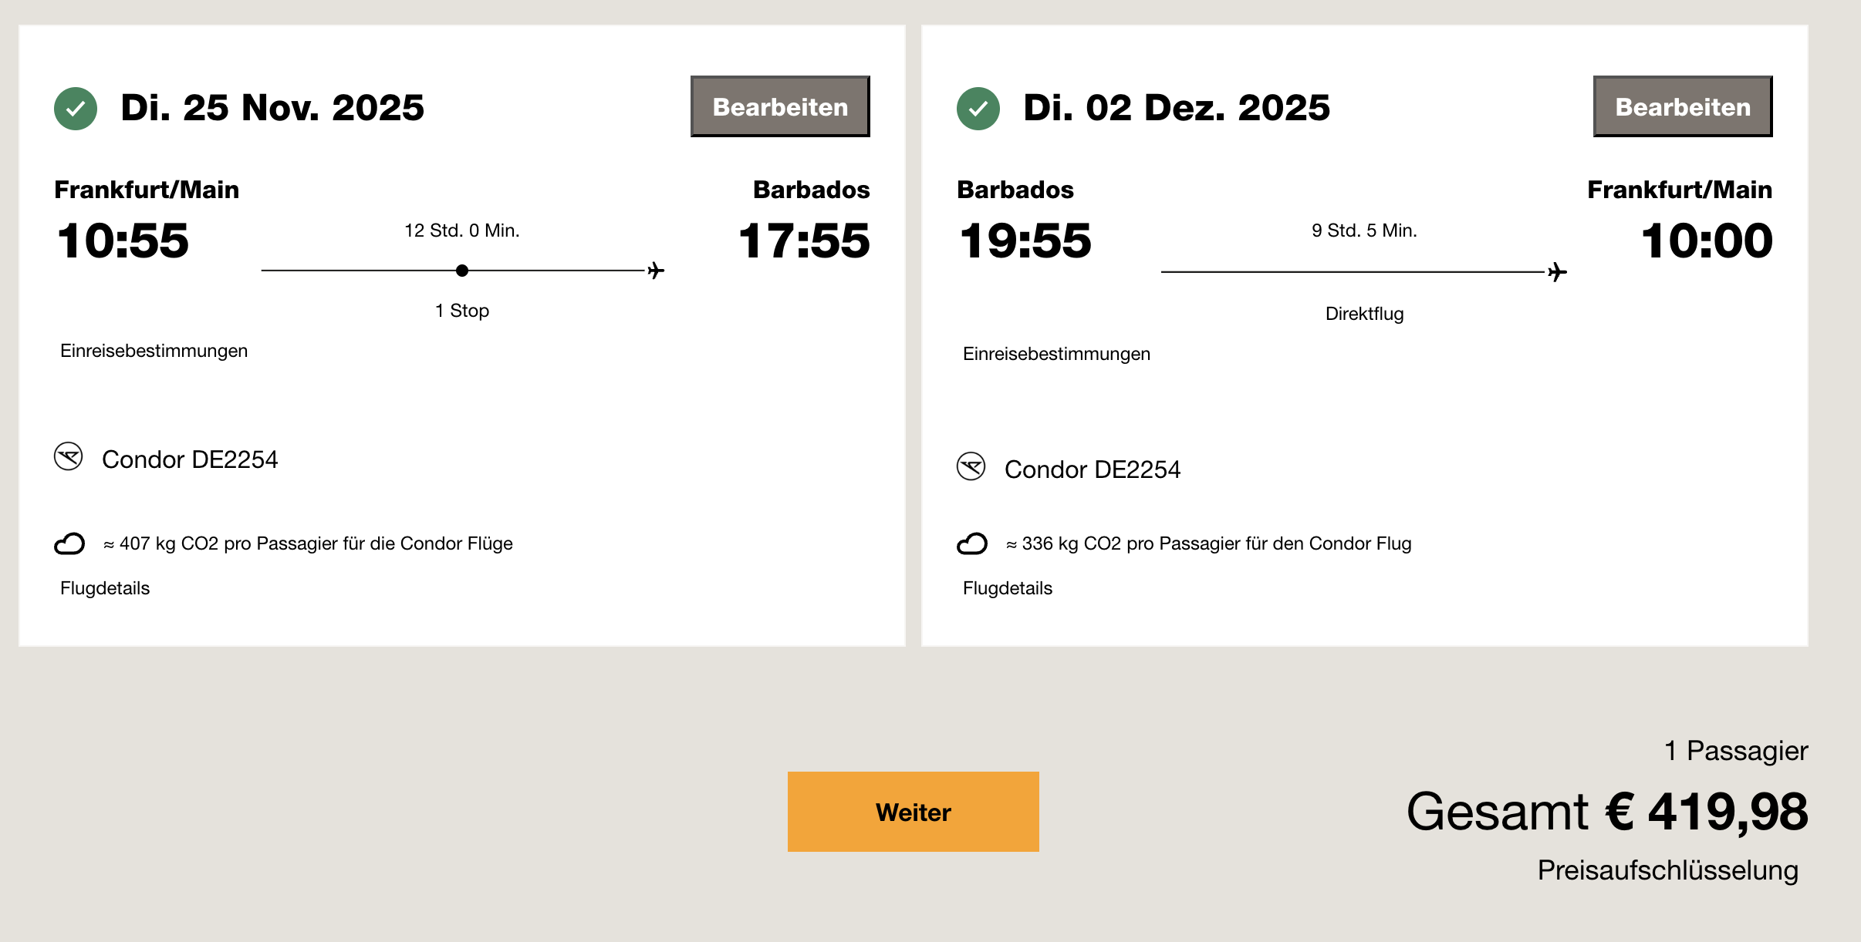
Task: Expand Flugdetails for the return flight
Action: [x=1008, y=588]
